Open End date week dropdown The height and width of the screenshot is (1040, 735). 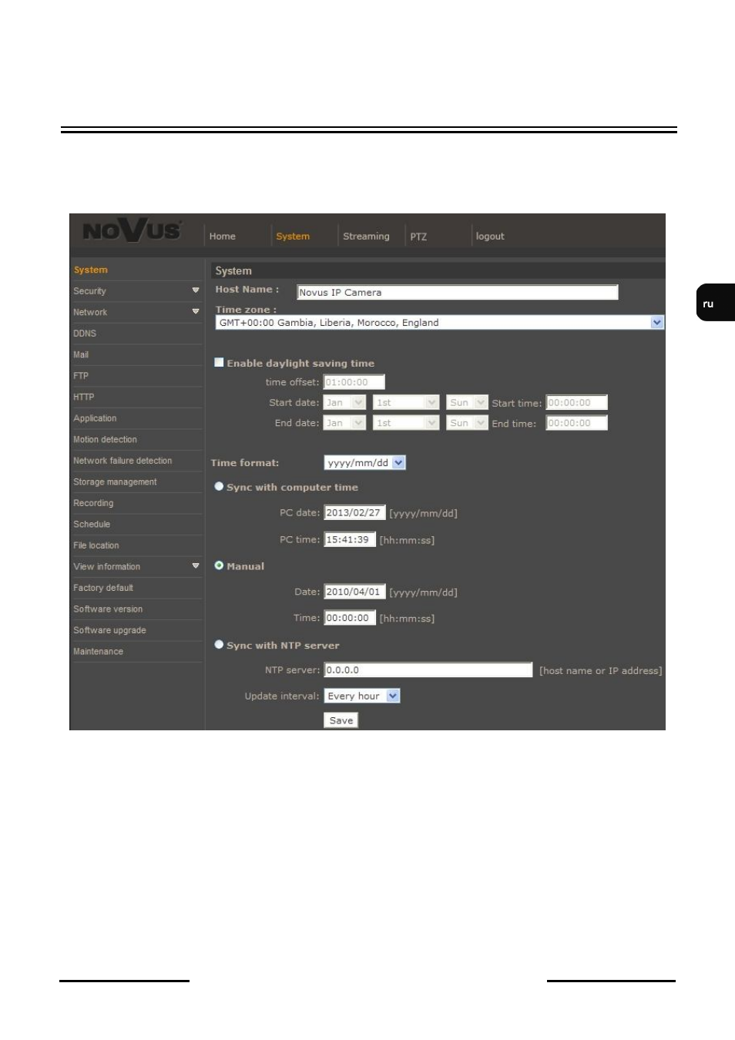tap(406, 423)
